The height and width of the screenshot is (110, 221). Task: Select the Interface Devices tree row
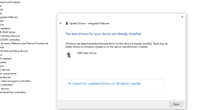click(x=10, y=36)
